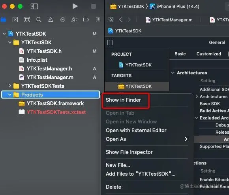Open the related items grid icon
This screenshot has height=195, width=229.
click(x=110, y=20)
